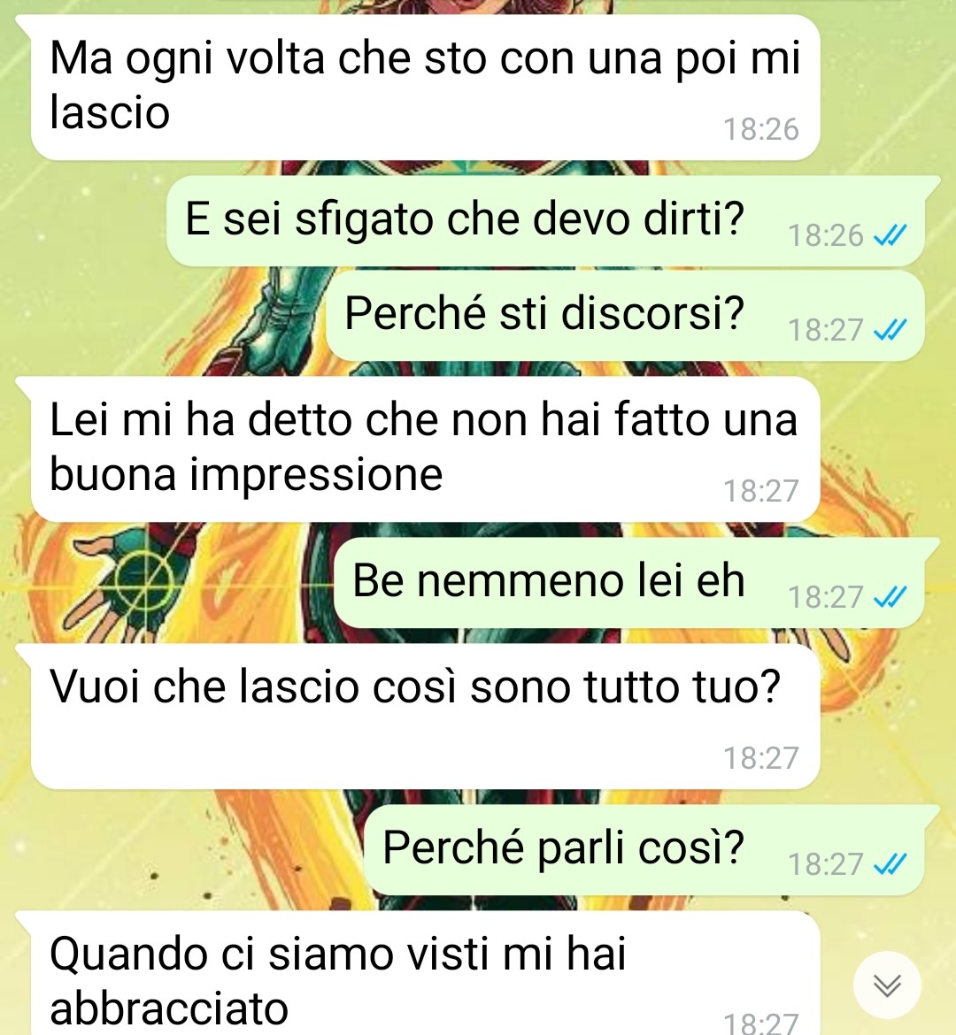
Task: Tap the scroll-to-bottom double chevron button
Action: coord(887,985)
